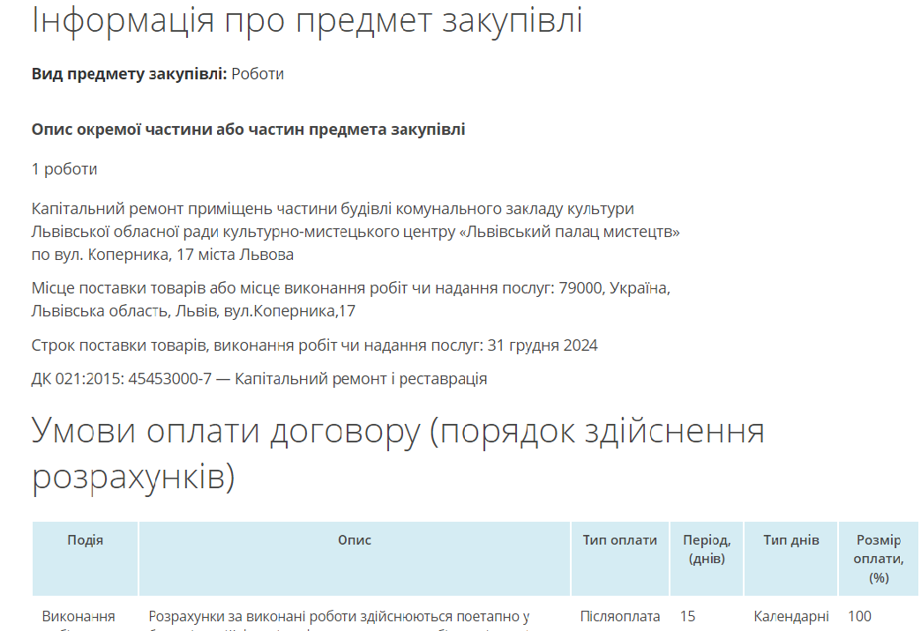921x631 pixels.
Task: Click the 'Строк поставки товарів' deadline line
Action: click(314, 345)
